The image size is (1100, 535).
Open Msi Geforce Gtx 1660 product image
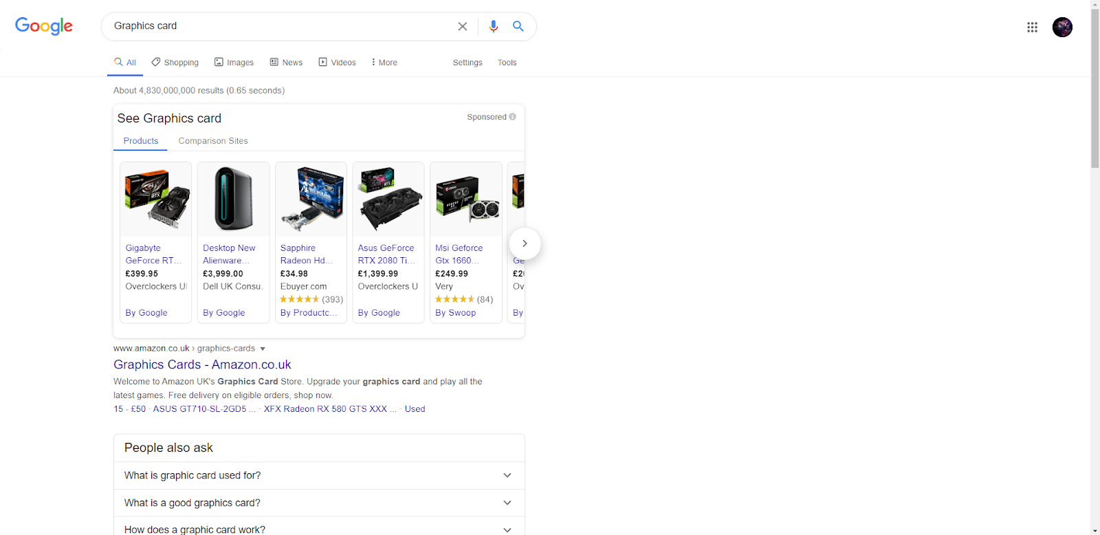[466, 199]
